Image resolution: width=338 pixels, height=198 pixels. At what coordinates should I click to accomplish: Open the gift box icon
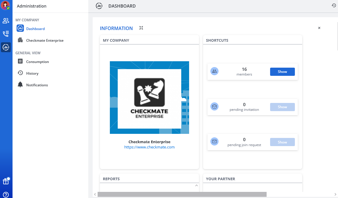[x=6, y=181]
